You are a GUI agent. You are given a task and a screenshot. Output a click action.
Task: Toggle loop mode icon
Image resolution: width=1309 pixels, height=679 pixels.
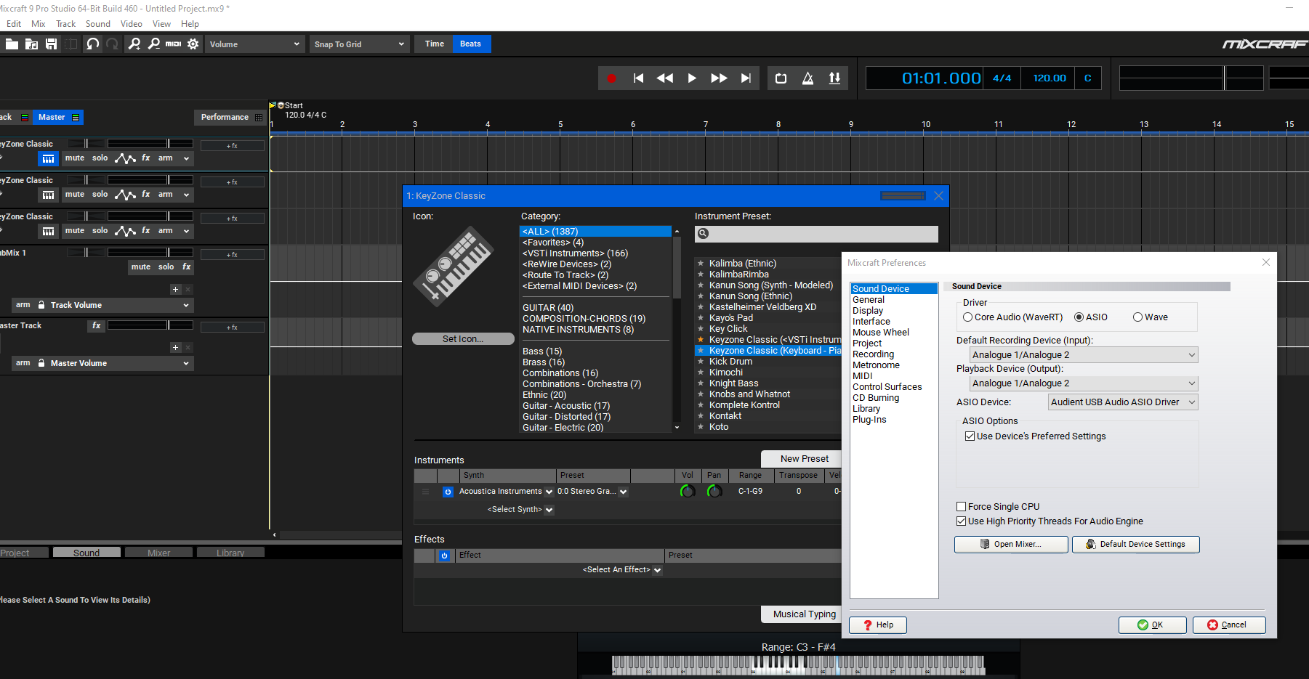click(x=781, y=78)
